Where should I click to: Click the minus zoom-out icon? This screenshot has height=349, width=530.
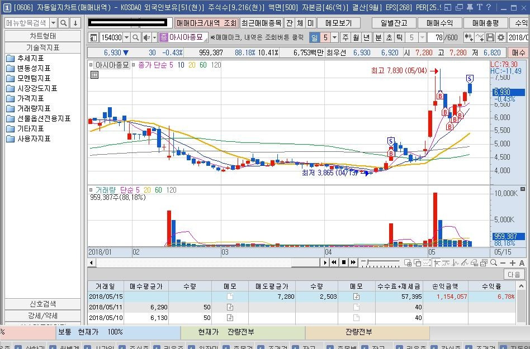pos(503,263)
